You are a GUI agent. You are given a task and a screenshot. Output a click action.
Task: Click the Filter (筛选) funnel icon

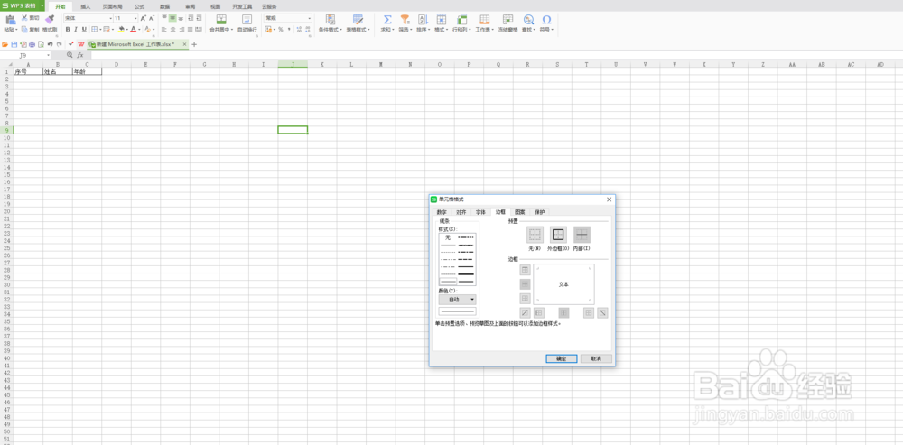tap(405, 19)
